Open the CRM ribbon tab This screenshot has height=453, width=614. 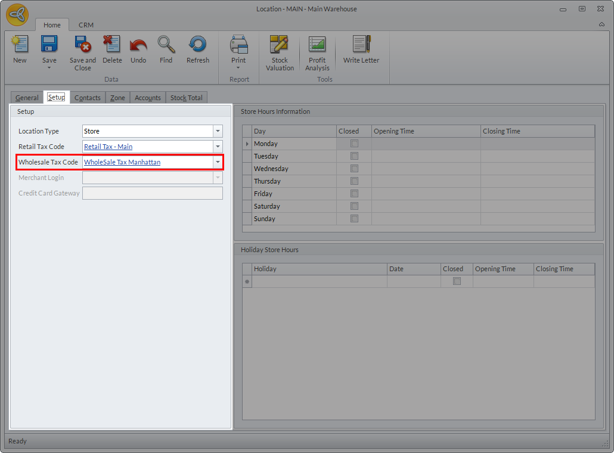point(86,25)
